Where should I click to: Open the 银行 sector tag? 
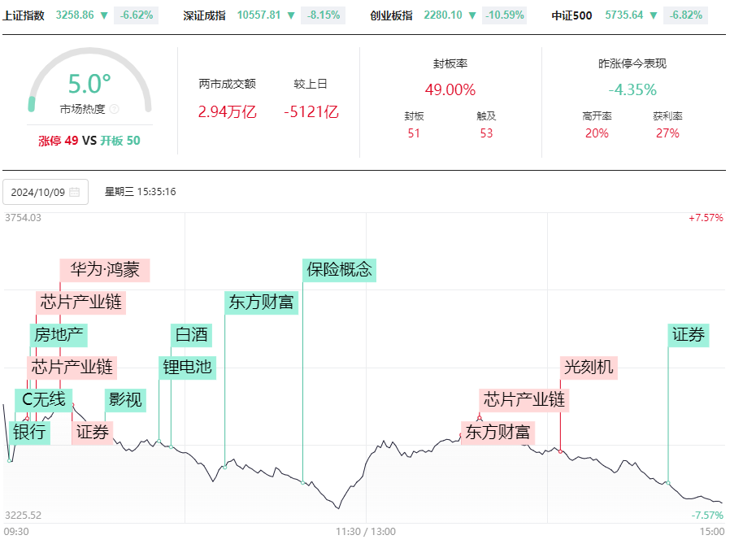(x=29, y=433)
